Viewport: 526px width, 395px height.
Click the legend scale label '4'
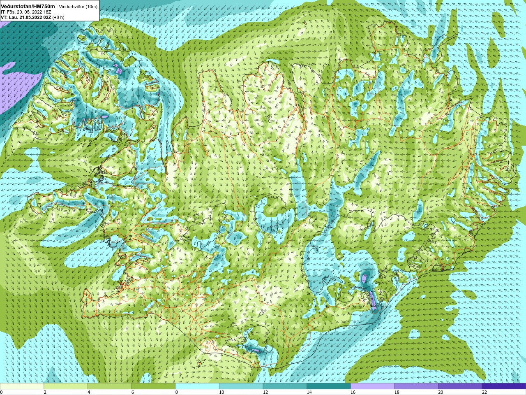coord(89,392)
